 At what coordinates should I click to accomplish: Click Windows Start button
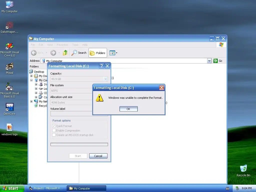tap(12, 188)
